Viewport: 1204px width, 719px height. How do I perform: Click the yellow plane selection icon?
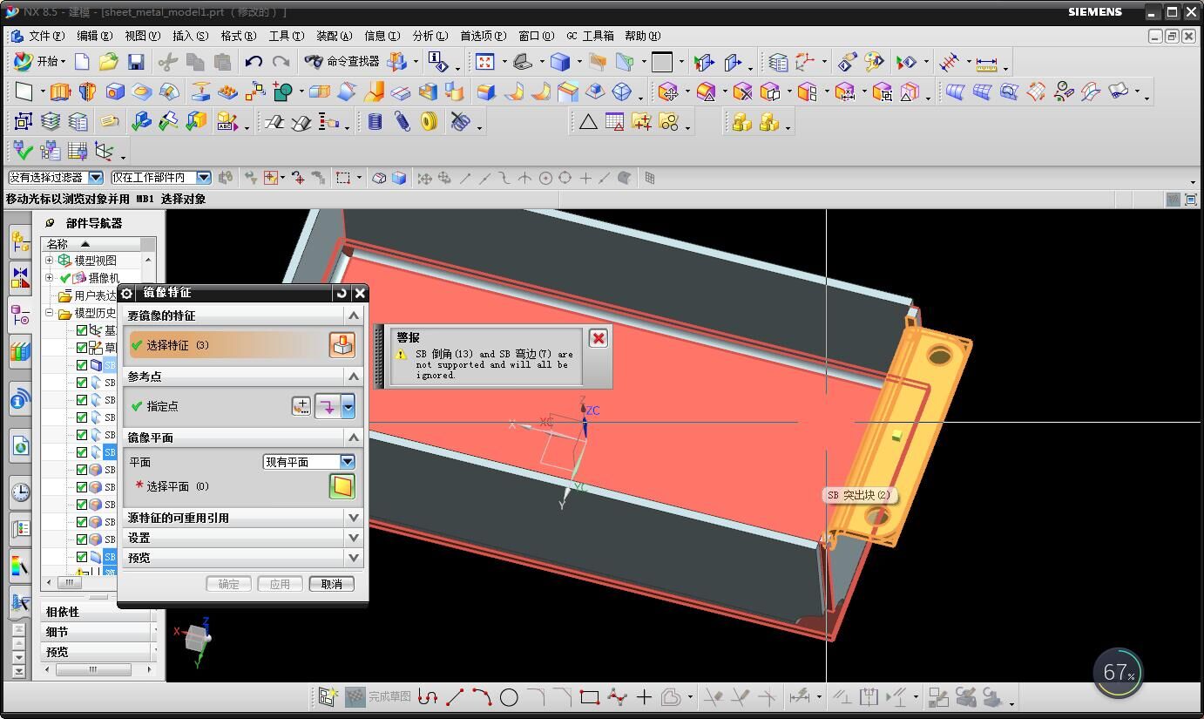coord(342,486)
